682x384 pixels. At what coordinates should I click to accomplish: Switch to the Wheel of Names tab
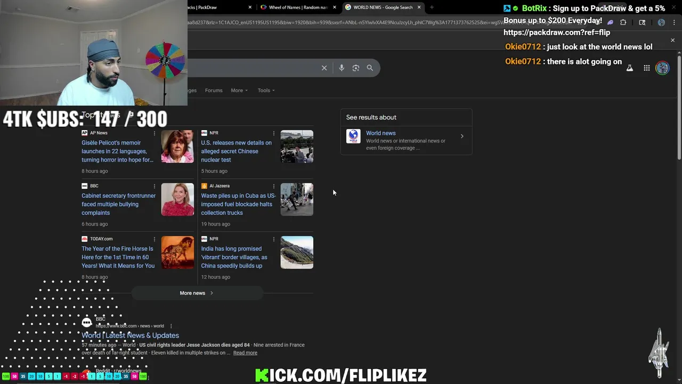point(298,7)
